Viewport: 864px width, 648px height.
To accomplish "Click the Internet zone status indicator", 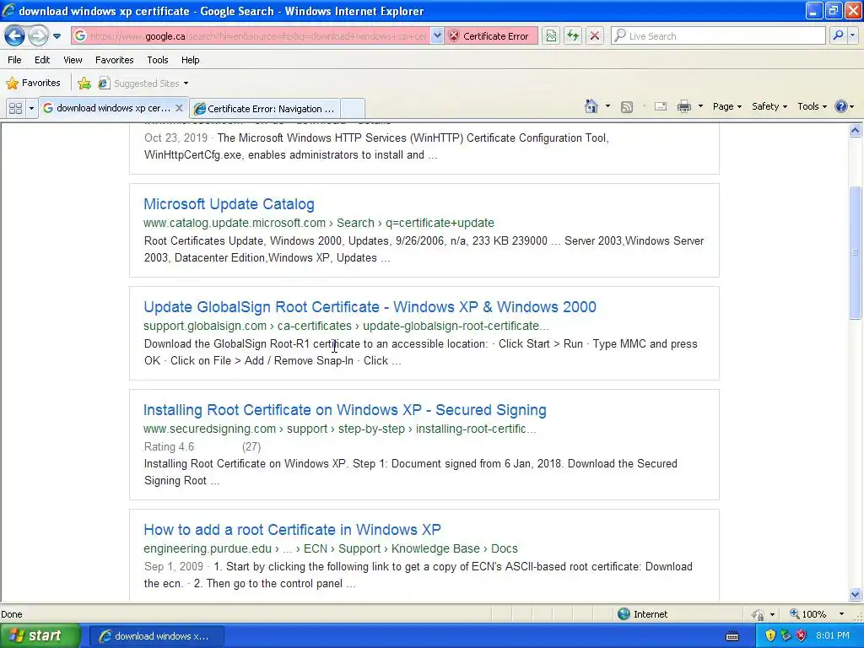I will click(x=642, y=614).
